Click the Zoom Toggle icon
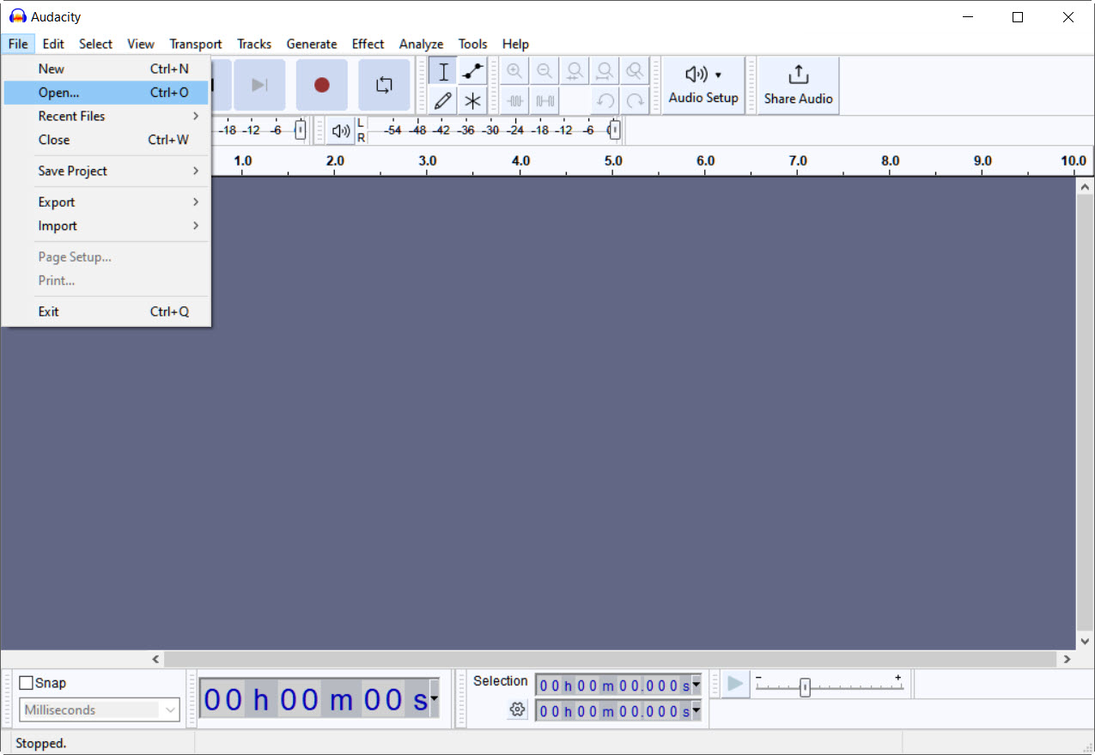Screen dimensions: 1095x755 pyautogui.click(x=635, y=71)
